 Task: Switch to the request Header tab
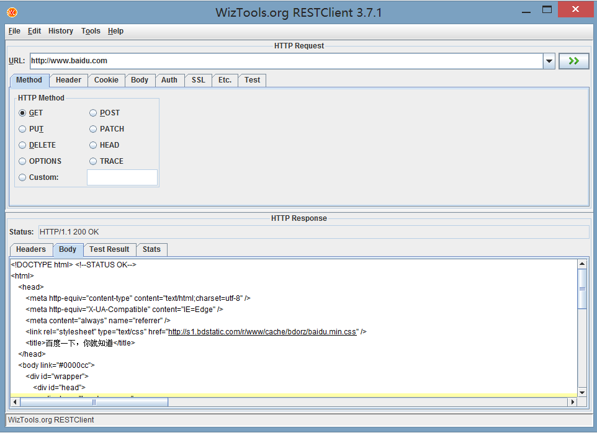click(x=68, y=80)
